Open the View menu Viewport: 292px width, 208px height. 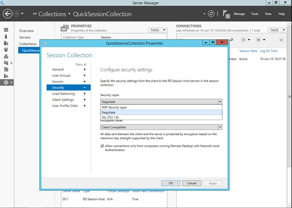click(x=268, y=14)
